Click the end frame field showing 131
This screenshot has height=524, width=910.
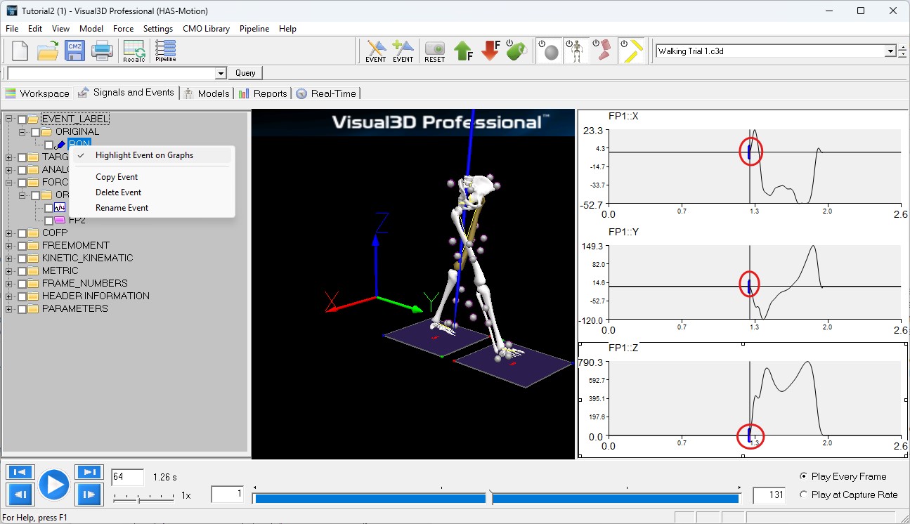[x=769, y=494]
